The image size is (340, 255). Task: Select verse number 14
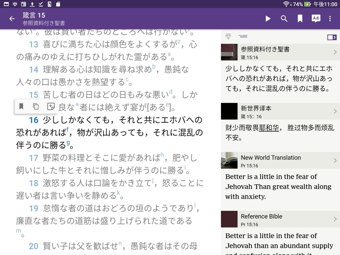pos(34,70)
